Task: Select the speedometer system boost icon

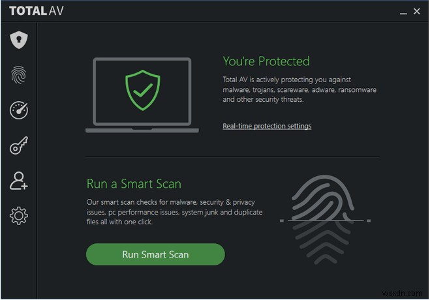Action: pyautogui.click(x=19, y=110)
